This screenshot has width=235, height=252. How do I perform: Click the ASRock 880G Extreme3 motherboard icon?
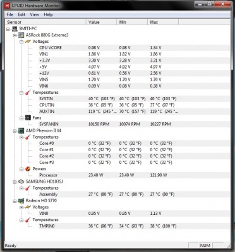coord(21,35)
